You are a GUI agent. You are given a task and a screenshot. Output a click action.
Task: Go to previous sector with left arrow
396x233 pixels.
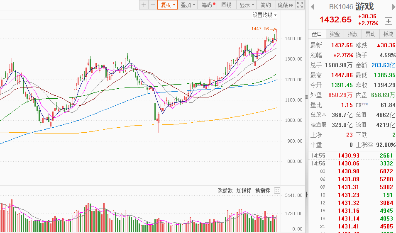click(x=313, y=7)
